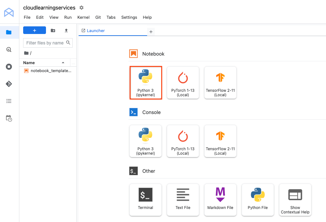
Task: Open settings gear next to cloudlearningservices
Action: pos(81,8)
